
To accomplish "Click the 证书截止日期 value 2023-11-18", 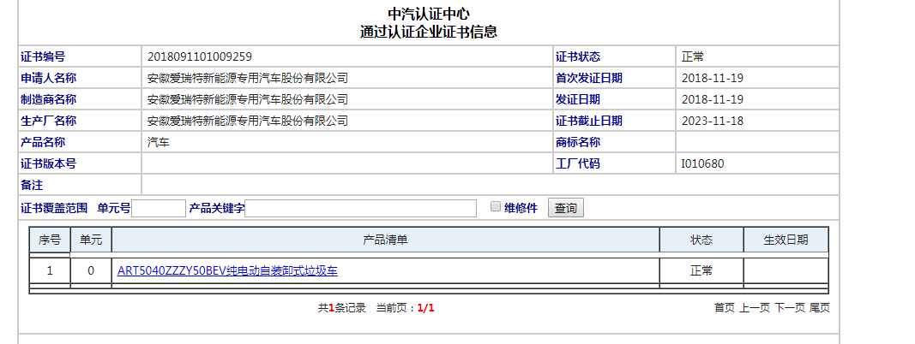I will pyautogui.click(x=712, y=121).
